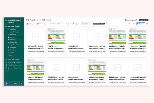Click the user avatar in sidebar

pos(6,83)
